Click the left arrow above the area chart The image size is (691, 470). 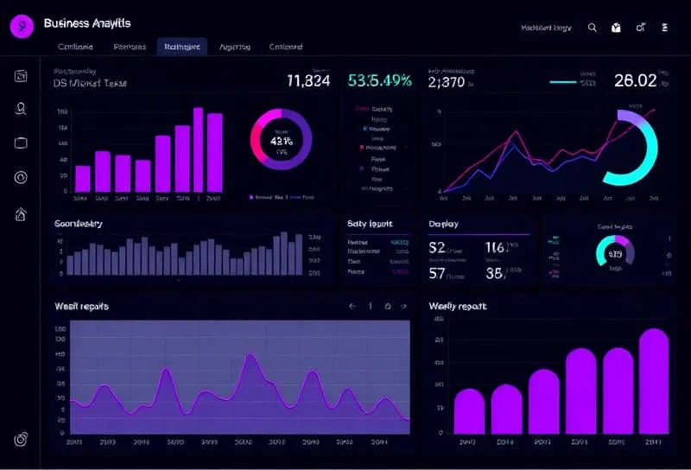352,306
